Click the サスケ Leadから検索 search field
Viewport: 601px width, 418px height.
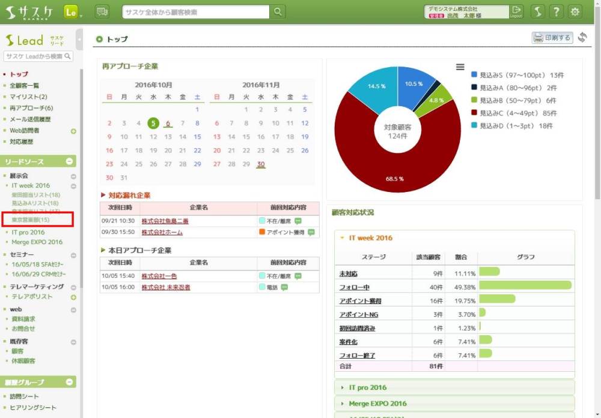pyautogui.click(x=34, y=56)
